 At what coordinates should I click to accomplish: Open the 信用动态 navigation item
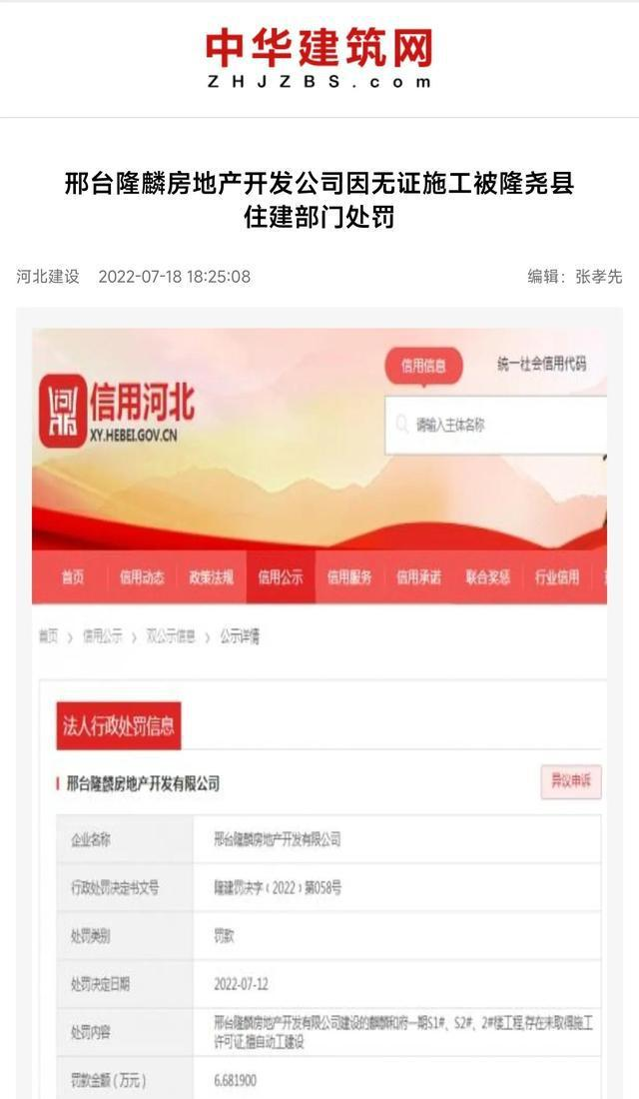click(x=142, y=576)
